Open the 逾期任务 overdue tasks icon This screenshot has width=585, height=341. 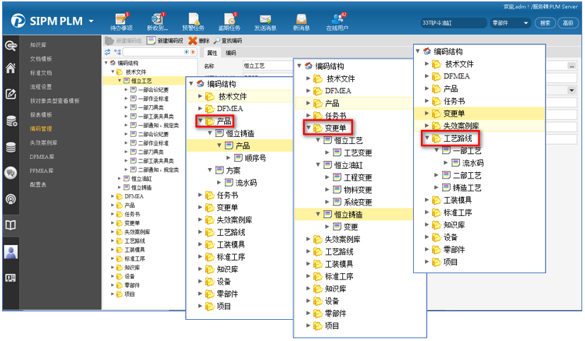tap(229, 21)
